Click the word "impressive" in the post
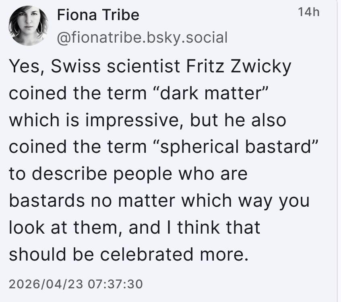Viewport: 341px width, 302px height. (x=134, y=120)
